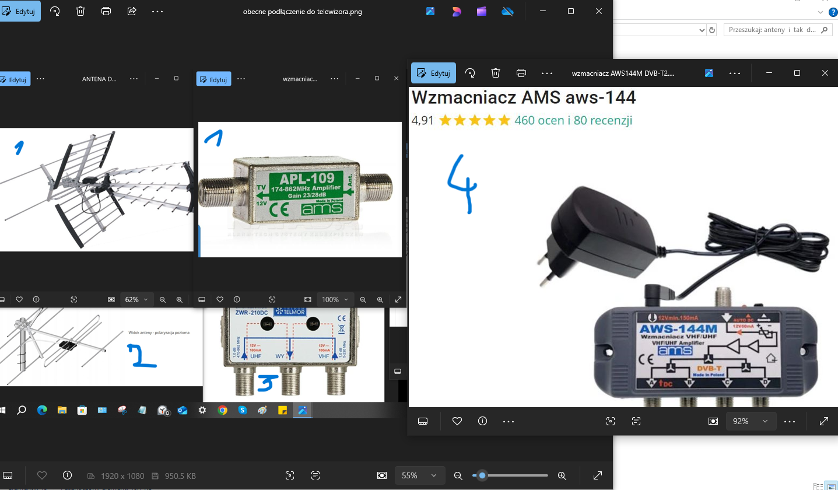Image resolution: width=838 pixels, height=490 pixels.
Task: Delete the obecne podłączenie do telewizora image
Action: pyautogui.click(x=80, y=11)
